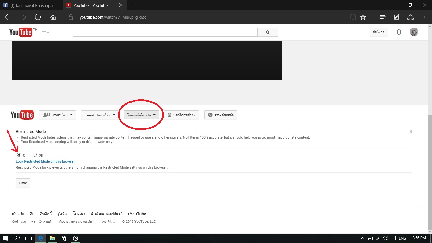This screenshot has height=243, width=432.
Task: Open the เกี่ยวกับ footer link
Action: 18,214
